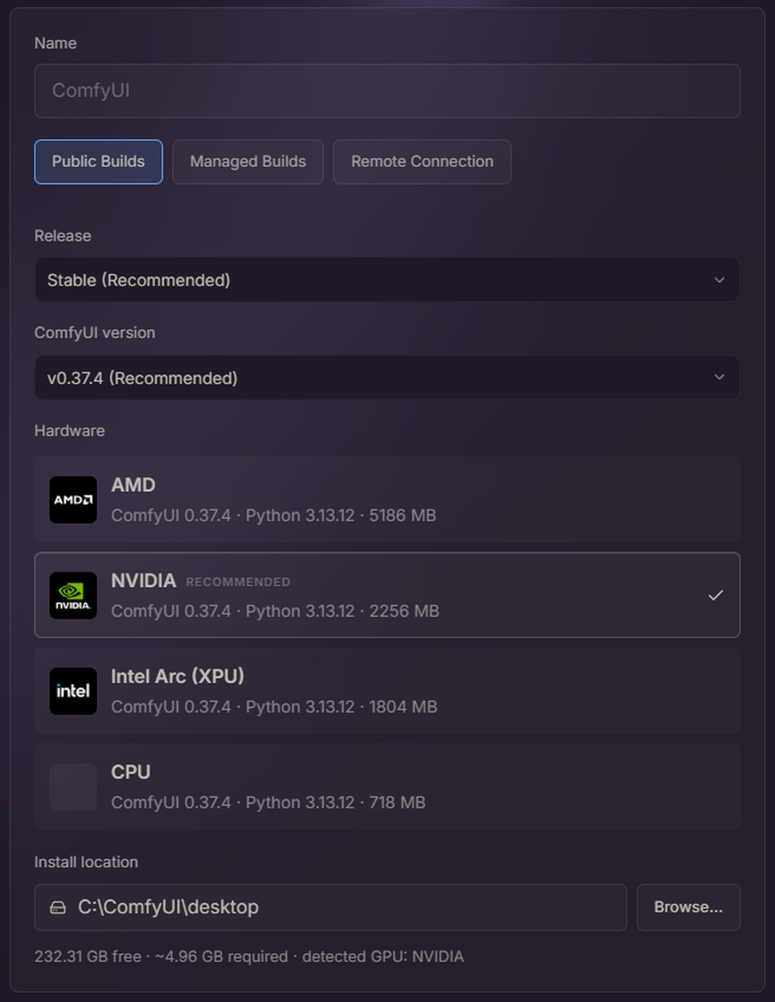Expand the Release dropdown chevron
This screenshot has width=775, height=1002.
point(719,280)
